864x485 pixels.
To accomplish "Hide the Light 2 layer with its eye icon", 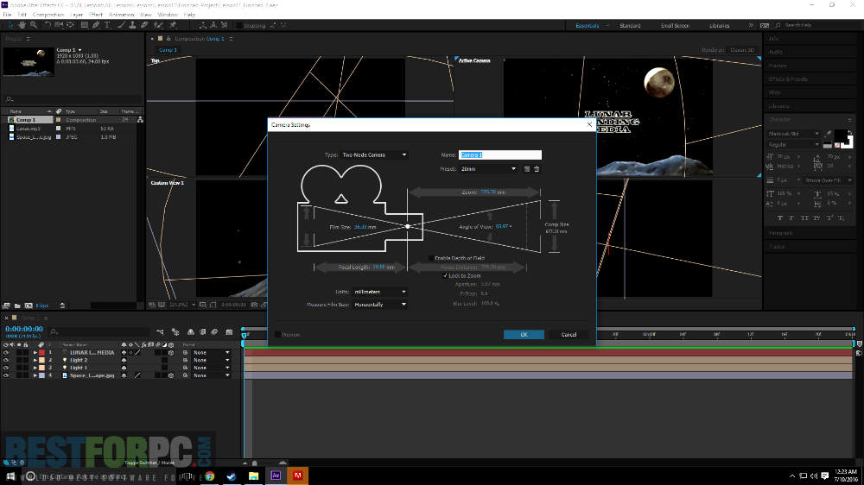I will coord(6,360).
